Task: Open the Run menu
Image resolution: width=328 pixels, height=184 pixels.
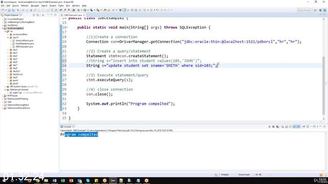Action: [x=68, y=6]
